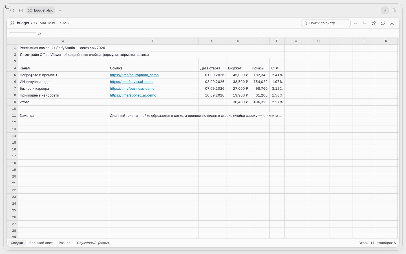This screenshot has width=406, height=254.
Task: Download the file with the download icon
Action: pyautogui.click(x=392, y=23)
